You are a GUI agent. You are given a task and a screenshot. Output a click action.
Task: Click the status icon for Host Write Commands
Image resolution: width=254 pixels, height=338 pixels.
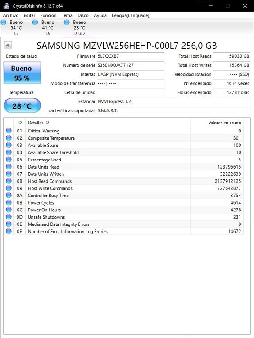coord(9,188)
